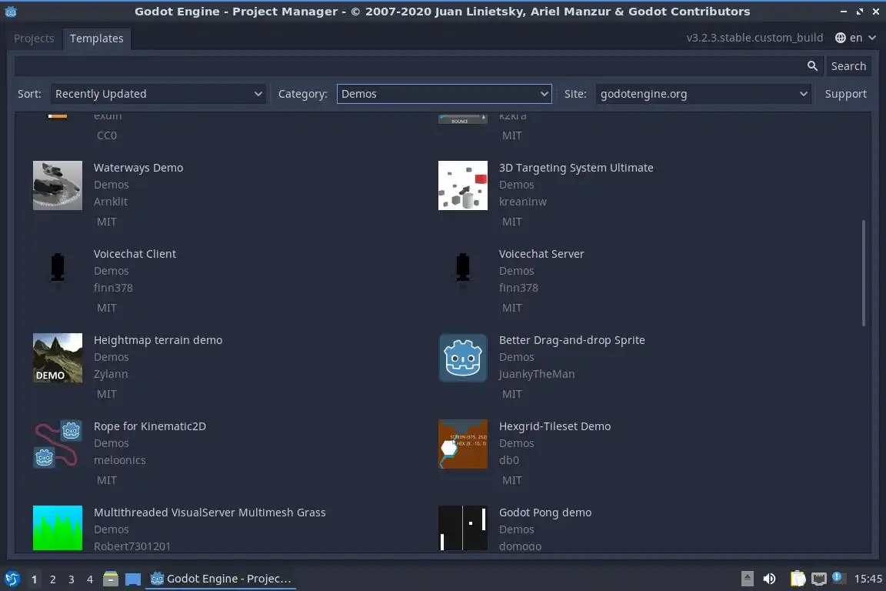The image size is (886, 591).
Task: Open the Voicechat Server title
Action: 541,254
